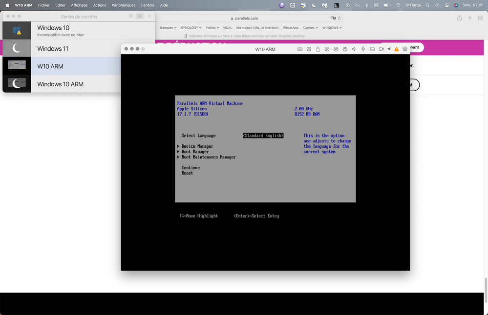Open the Affichage menu
The width and height of the screenshot is (488, 315).
[x=79, y=5]
